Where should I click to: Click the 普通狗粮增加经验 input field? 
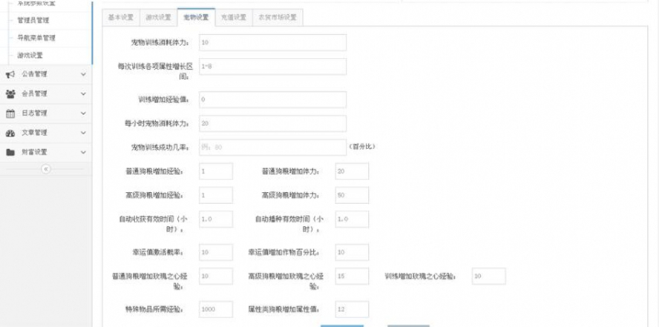(x=216, y=171)
